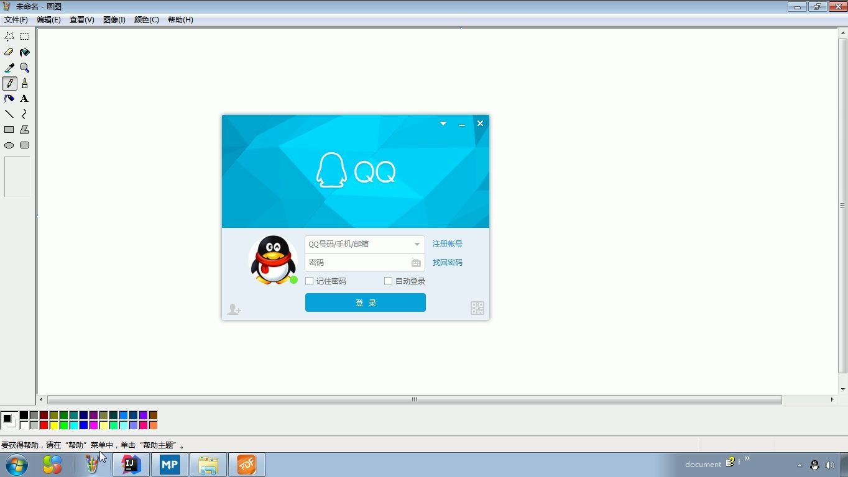Pick the bright red color swatch
The image size is (848, 477).
pyautogui.click(x=44, y=425)
